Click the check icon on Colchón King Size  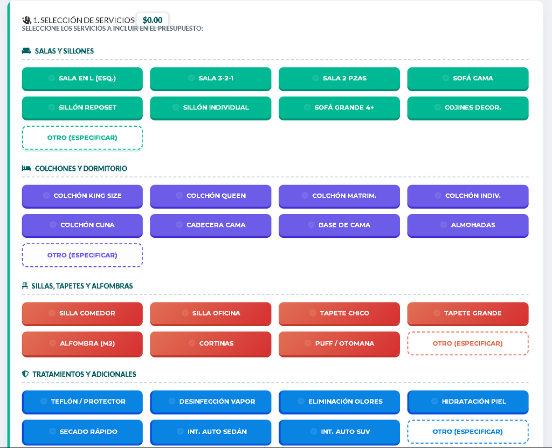tap(46, 196)
